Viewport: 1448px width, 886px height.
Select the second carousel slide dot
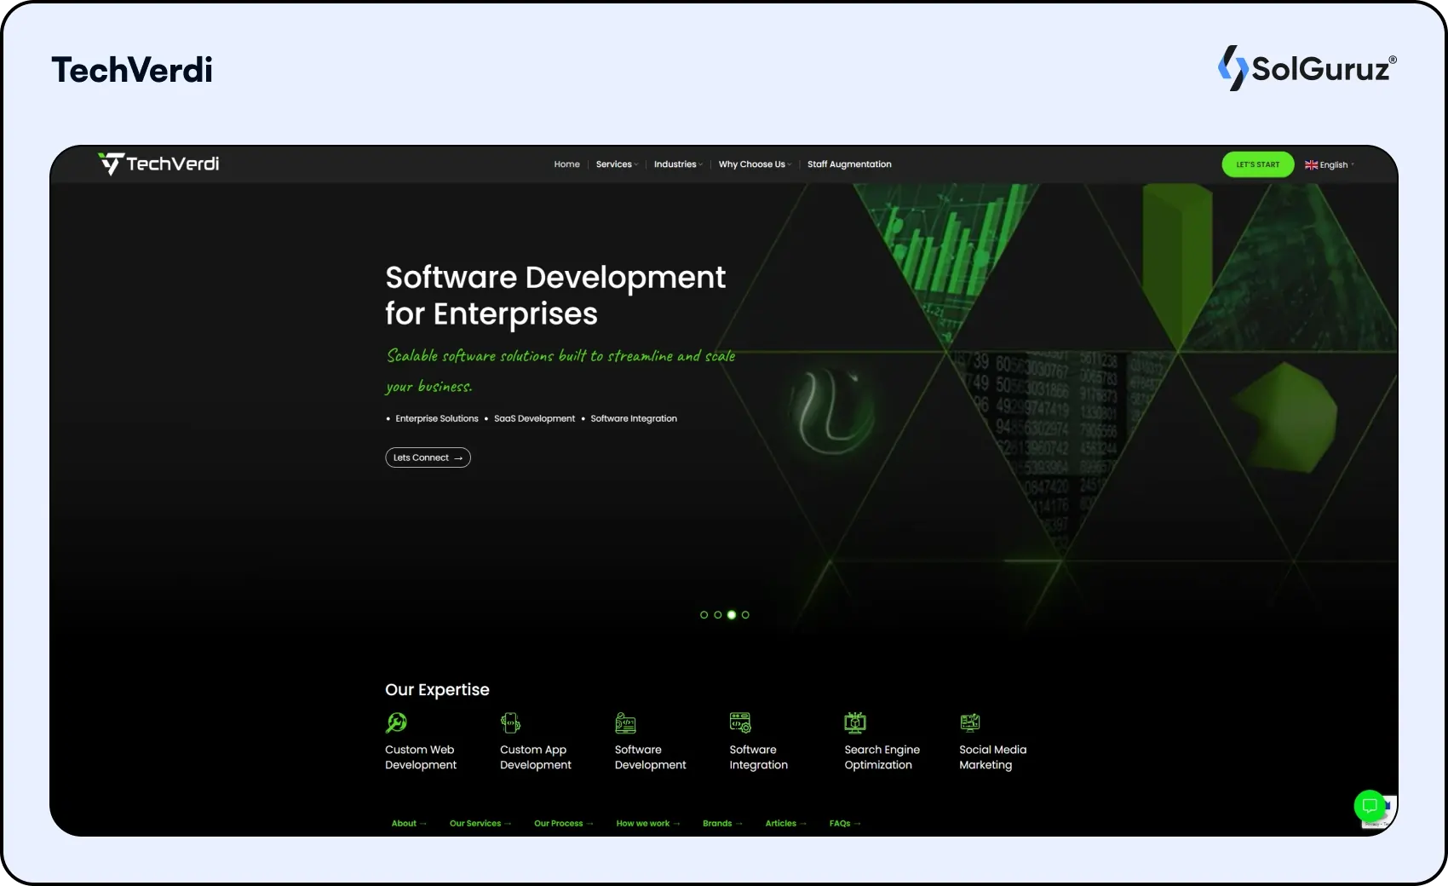pos(718,614)
